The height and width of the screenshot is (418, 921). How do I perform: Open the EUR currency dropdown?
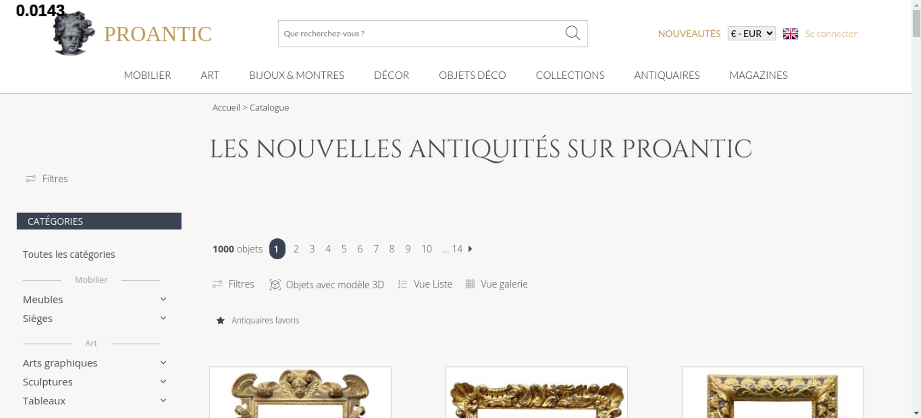coord(752,34)
